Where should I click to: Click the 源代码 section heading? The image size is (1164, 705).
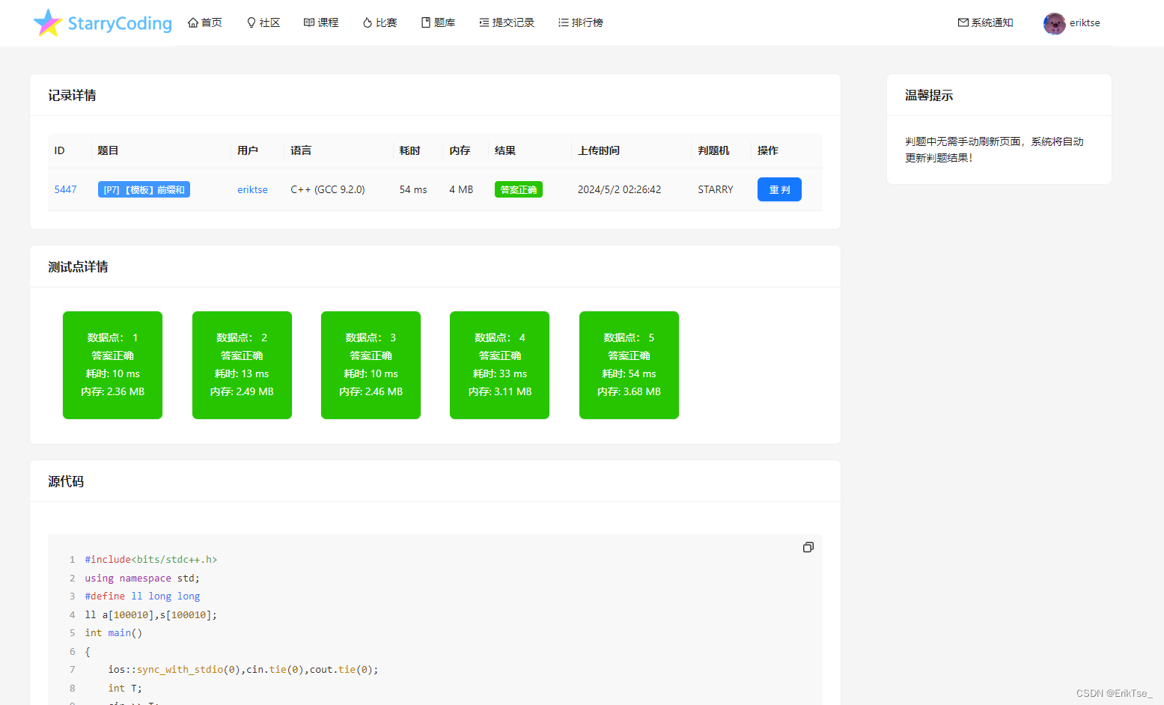[x=66, y=481]
